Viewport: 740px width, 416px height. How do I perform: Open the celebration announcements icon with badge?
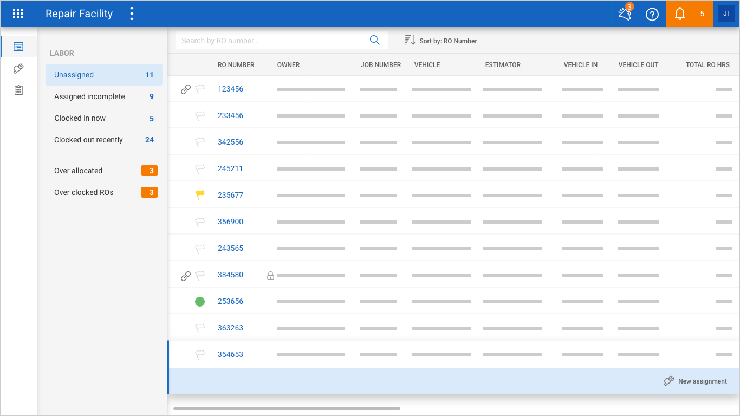click(x=625, y=14)
